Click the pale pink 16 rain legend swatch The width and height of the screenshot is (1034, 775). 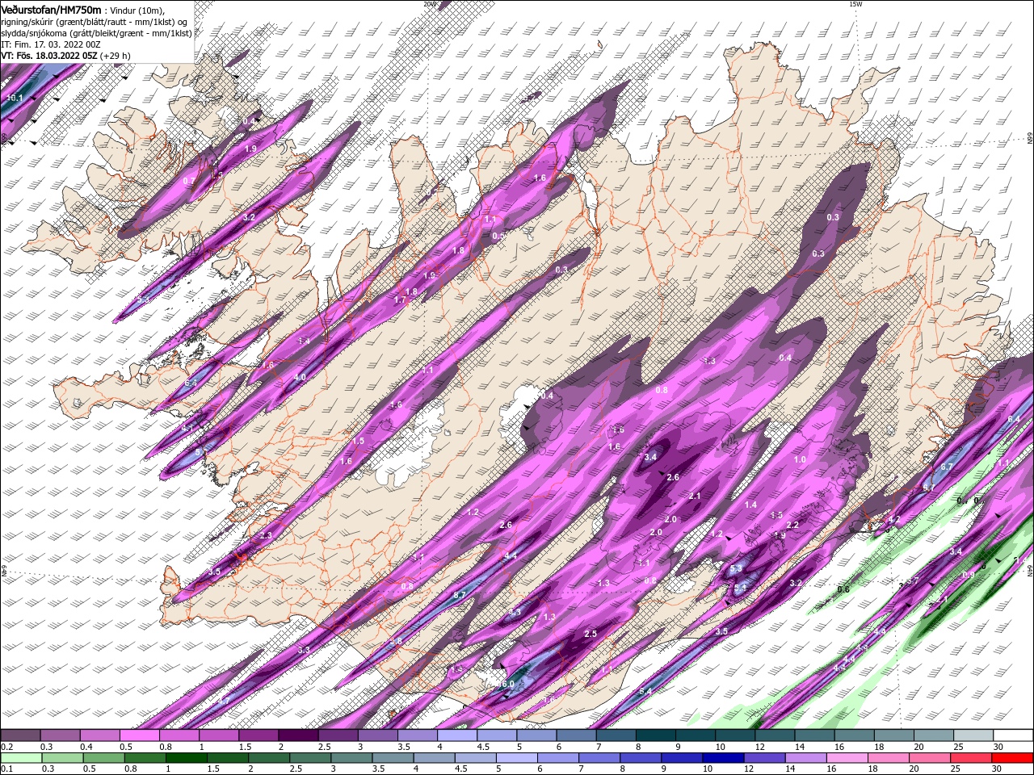point(847,757)
